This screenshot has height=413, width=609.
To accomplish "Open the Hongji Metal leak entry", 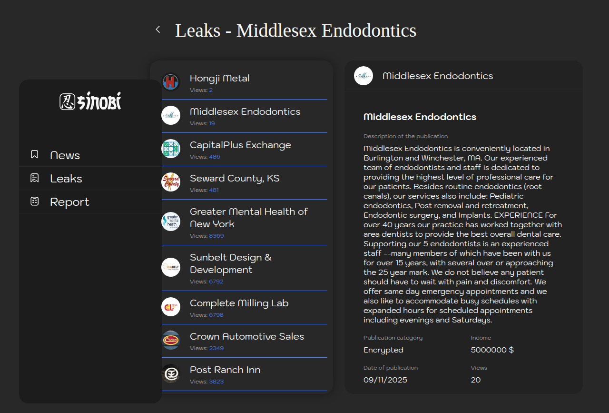I will (x=220, y=78).
